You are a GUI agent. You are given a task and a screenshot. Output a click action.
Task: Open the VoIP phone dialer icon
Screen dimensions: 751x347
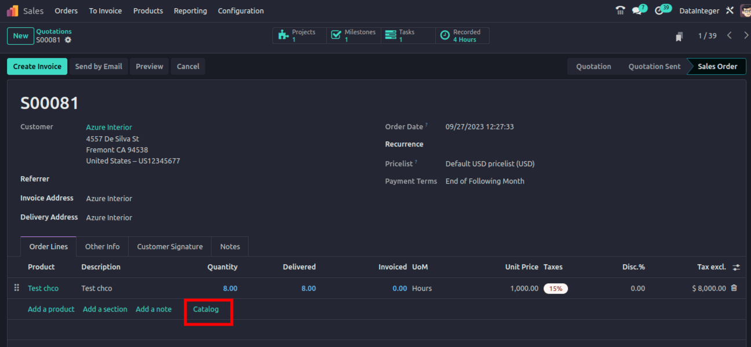coord(620,10)
